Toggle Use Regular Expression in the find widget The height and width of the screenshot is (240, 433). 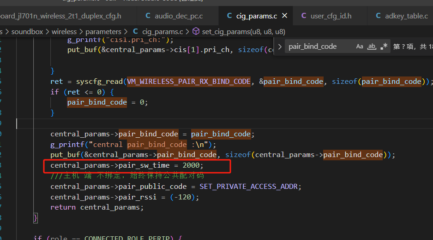tap(384, 47)
